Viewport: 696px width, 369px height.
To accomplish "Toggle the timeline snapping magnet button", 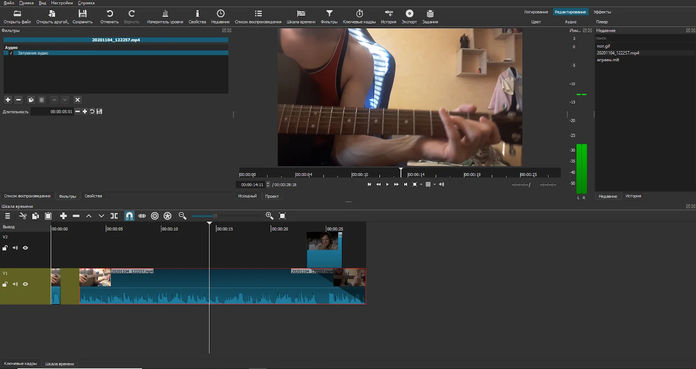I will point(129,216).
